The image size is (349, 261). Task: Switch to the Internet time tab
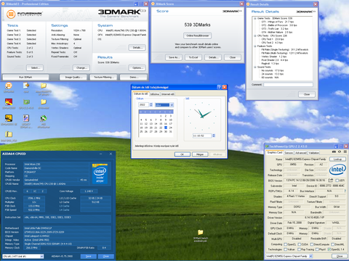[168, 94]
